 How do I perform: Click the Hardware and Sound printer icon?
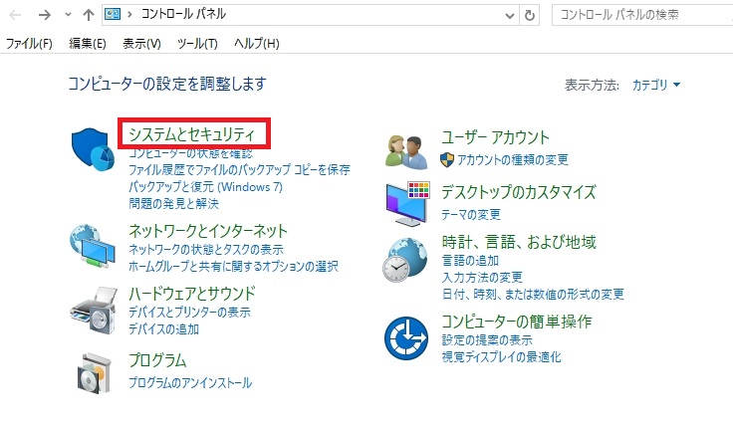pyautogui.click(x=94, y=311)
